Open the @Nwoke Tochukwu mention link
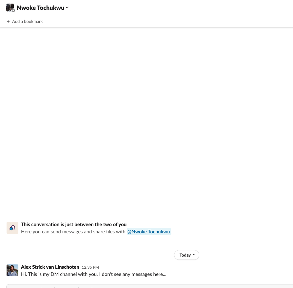The height and width of the screenshot is (288, 293). 148,232
